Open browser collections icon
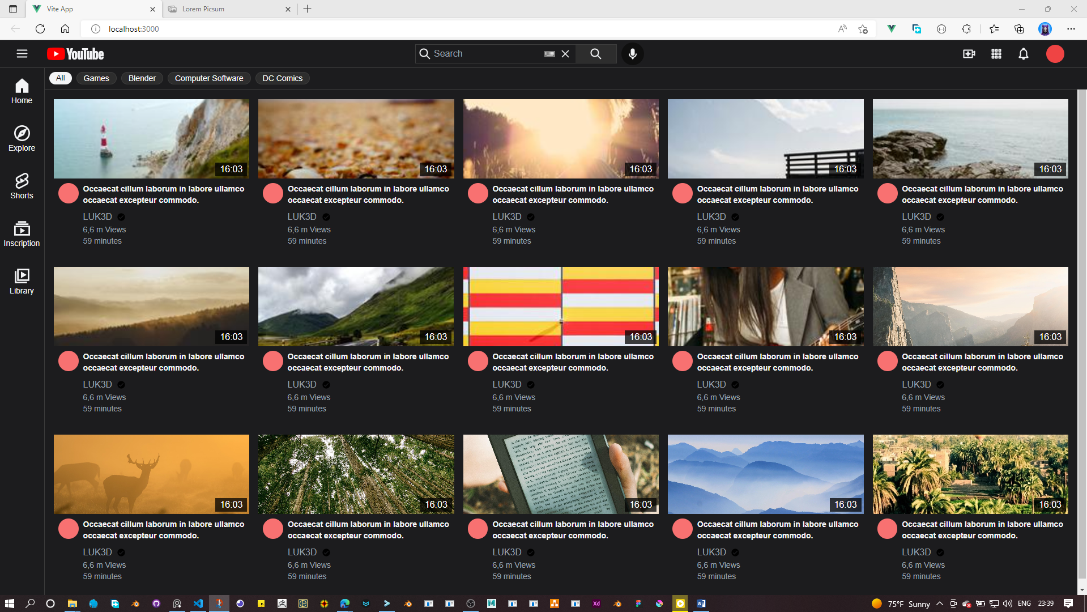This screenshot has width=1087, height=612. tap(1019, 29)
